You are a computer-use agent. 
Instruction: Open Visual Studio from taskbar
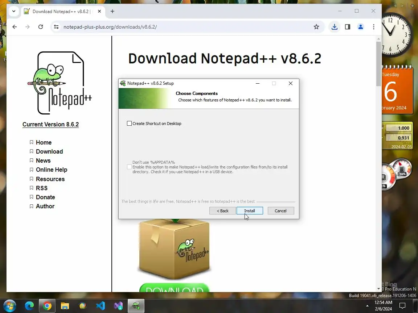tap(118, 306)
